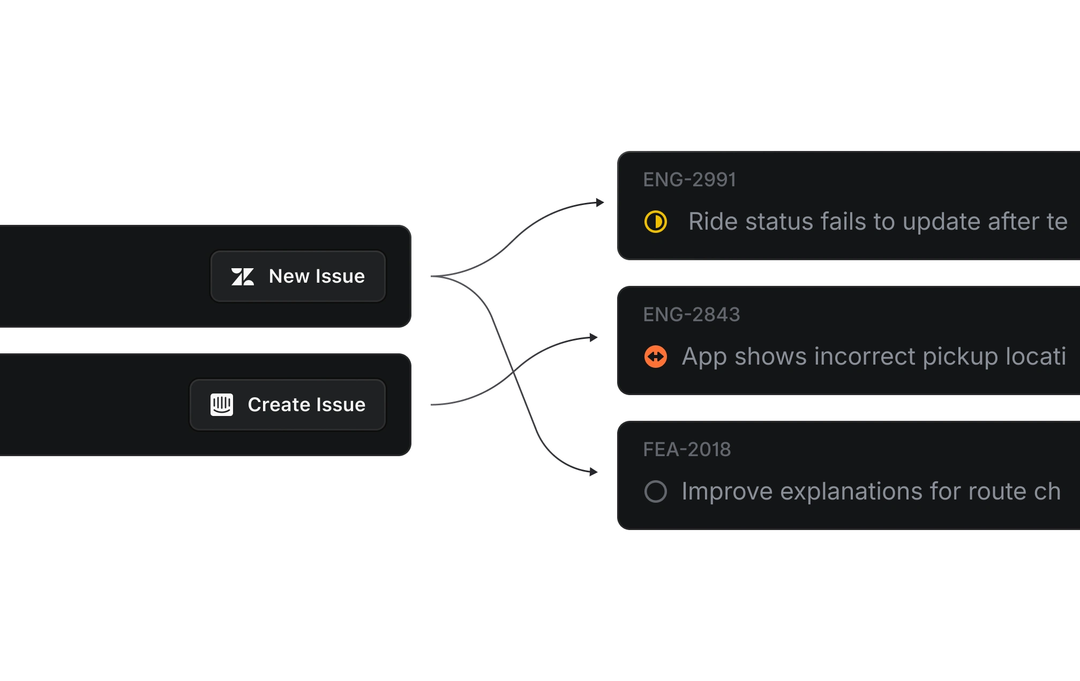This screenshot has width=1080, height=681.
Task: Open issue ID FEA-2018
Action: (x=687, y=450)
